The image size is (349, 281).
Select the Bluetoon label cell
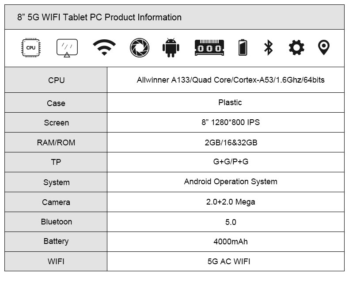(x=56, y=222)
